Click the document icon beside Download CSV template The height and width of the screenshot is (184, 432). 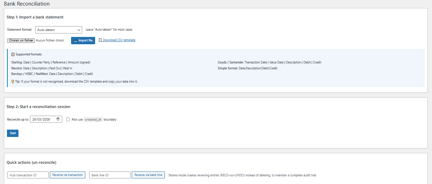click(100, 40)
